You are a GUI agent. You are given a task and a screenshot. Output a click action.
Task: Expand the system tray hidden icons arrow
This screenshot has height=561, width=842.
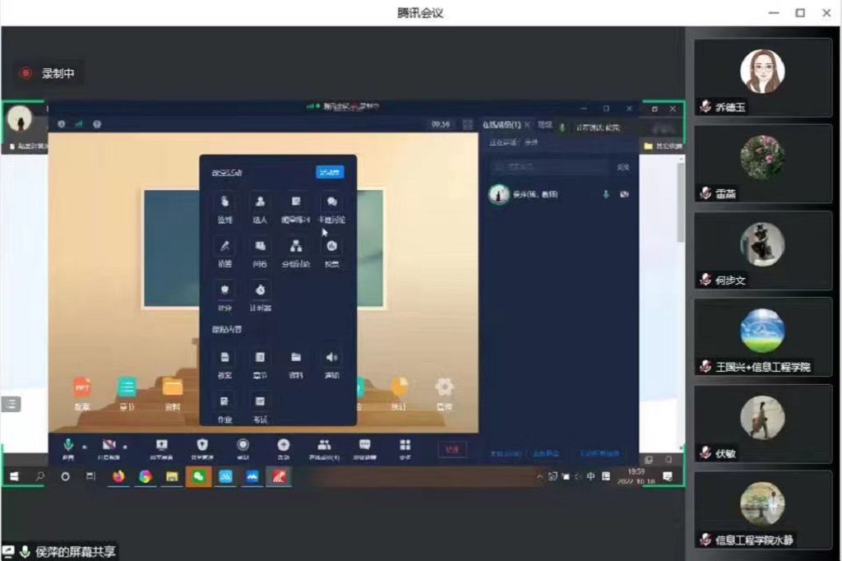pyautogui.click(x=539, y=476)
